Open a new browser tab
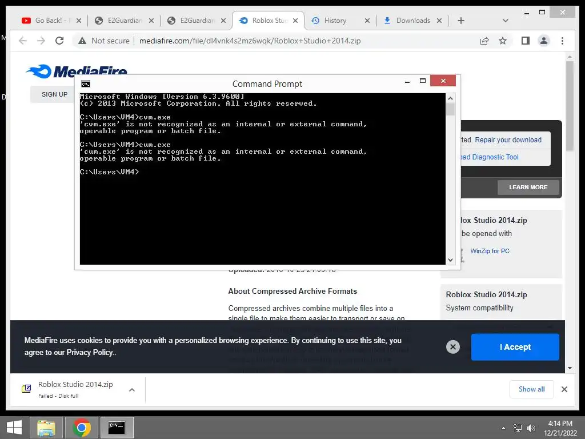This screenshot has height=439, width=585. (x=461, y=21)
